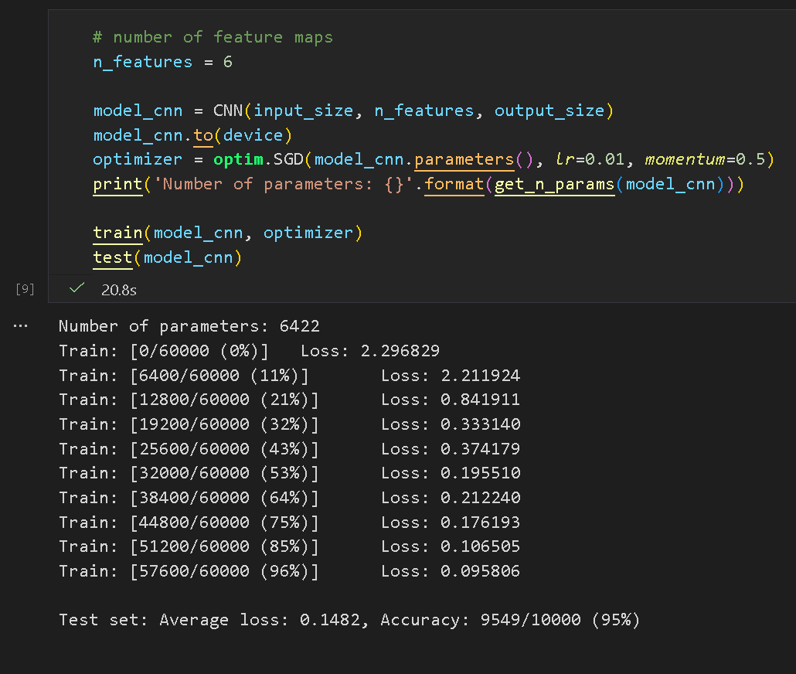Click get_n_params function call
This screenshot has width=796, height=674.
pyautogui.click(x=553, y=184)
